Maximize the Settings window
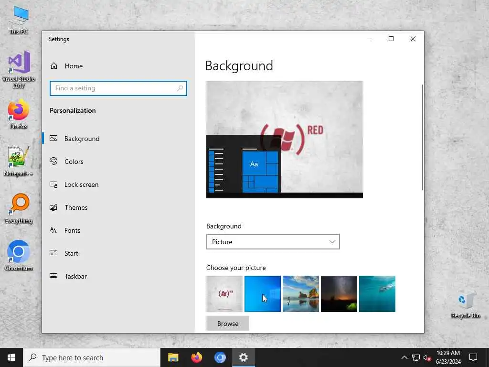 click(x=391, y=39)
